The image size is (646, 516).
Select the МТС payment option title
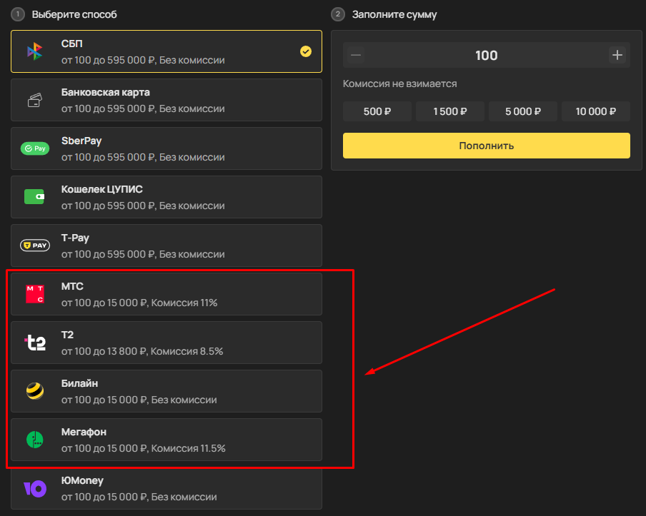[x=72, y=286]
